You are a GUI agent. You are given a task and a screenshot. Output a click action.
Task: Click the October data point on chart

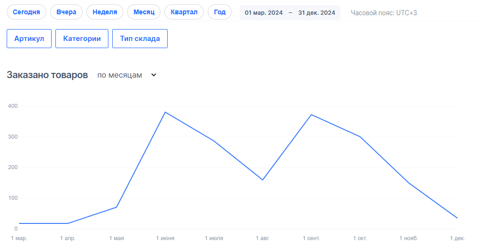click(360, 137)
